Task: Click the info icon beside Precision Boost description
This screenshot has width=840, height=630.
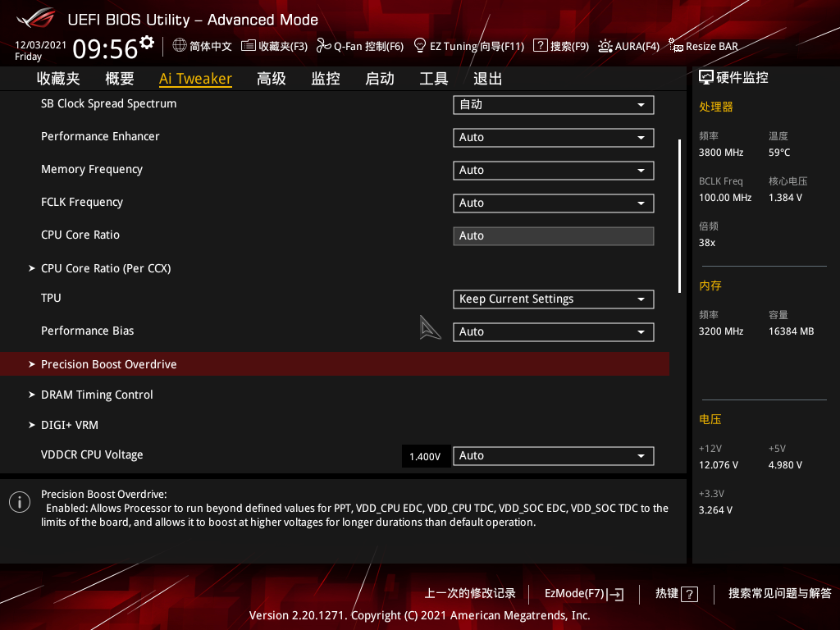Action: point(19,501)
